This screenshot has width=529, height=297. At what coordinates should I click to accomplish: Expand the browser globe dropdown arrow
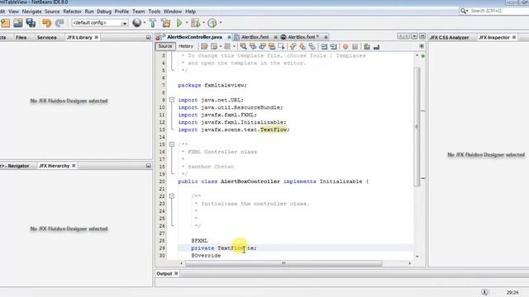click(x=145, y=23)
